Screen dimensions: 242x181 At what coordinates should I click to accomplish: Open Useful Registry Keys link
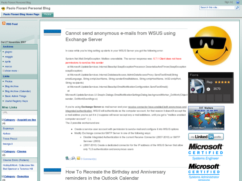tap(16, 101)
